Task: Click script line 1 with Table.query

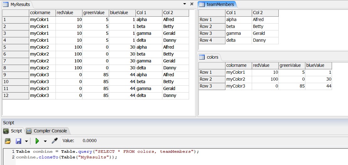Action: tap(108, 152)
